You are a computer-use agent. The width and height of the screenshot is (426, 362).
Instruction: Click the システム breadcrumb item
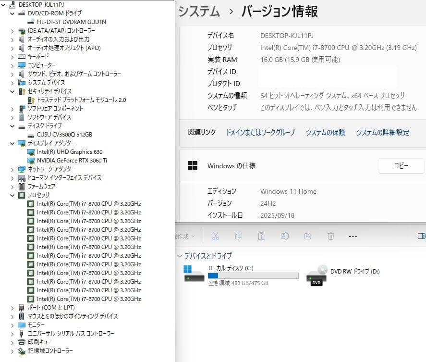[x=198, y=12]
